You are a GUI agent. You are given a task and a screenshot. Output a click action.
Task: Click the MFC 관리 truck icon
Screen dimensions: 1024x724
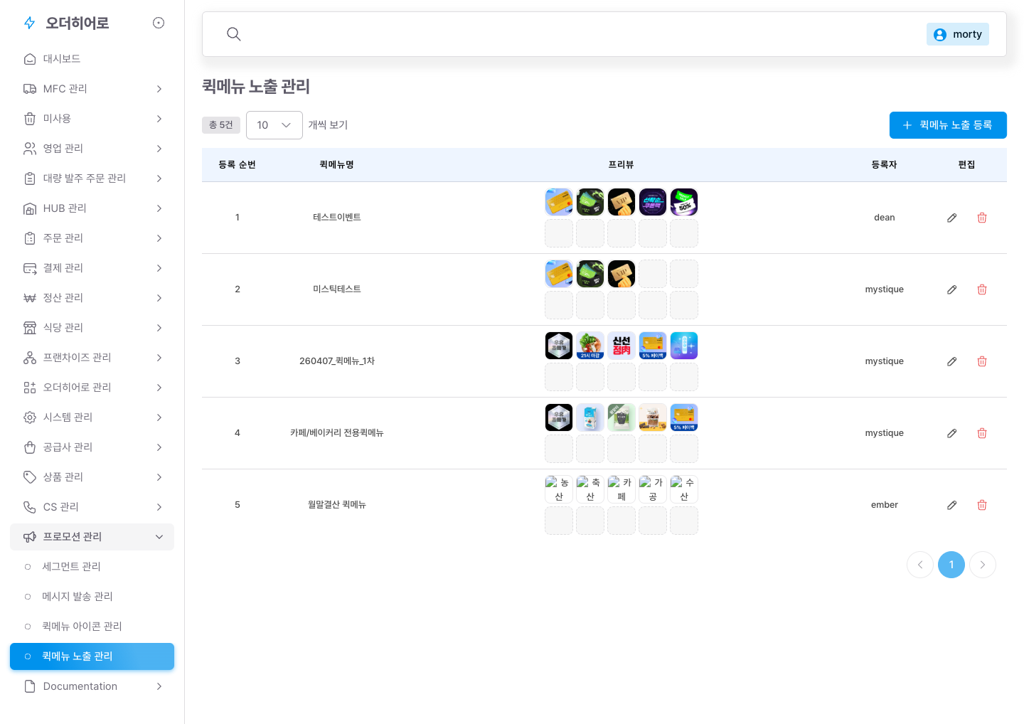point(30,89)
